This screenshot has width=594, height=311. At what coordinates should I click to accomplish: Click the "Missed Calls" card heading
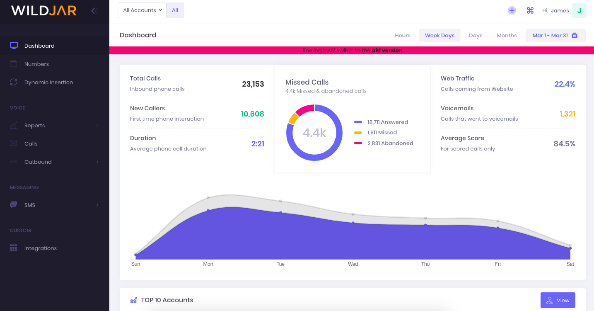[x=307, y=82]
